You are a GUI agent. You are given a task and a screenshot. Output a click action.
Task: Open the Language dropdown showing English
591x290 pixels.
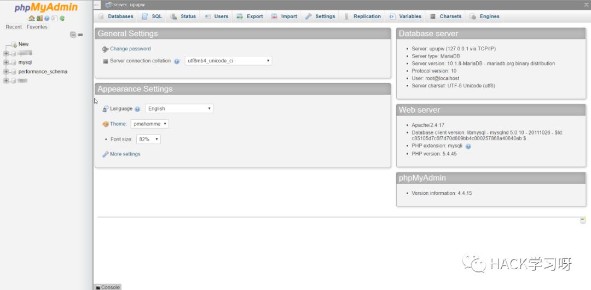point(179,108)
